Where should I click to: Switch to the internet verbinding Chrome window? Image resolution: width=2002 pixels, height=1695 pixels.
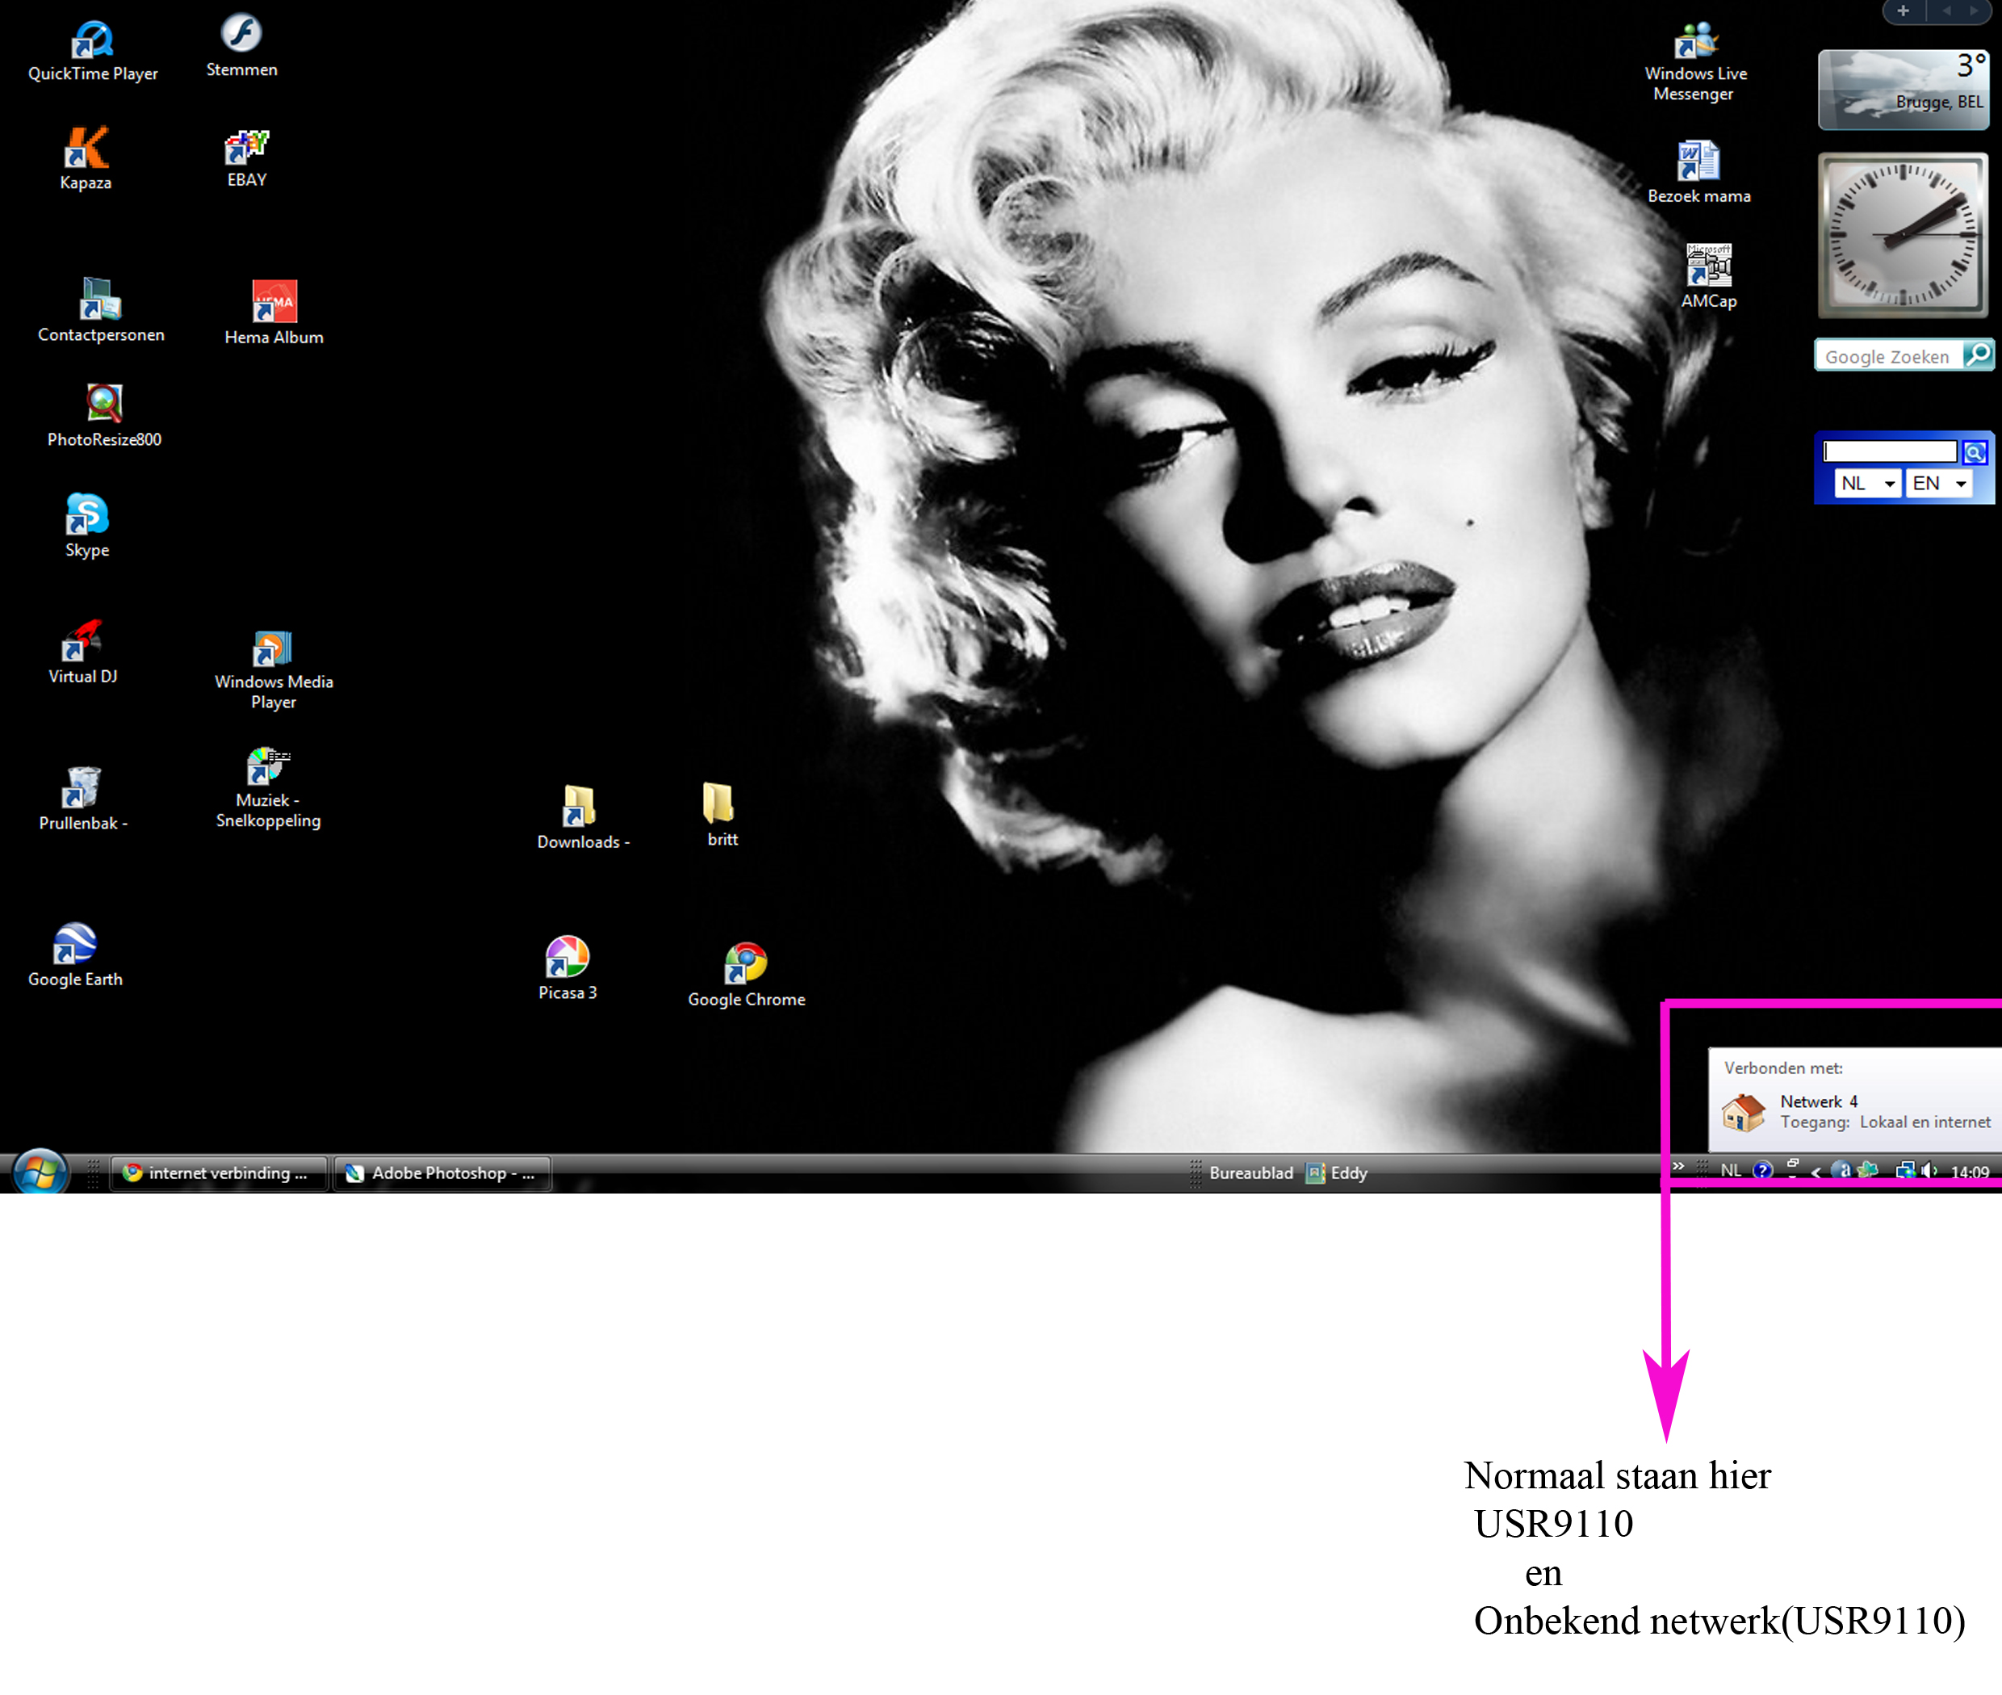(219, 1173)
